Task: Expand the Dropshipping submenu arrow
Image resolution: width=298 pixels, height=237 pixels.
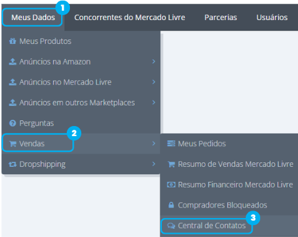Action: [x=154, y=164]
